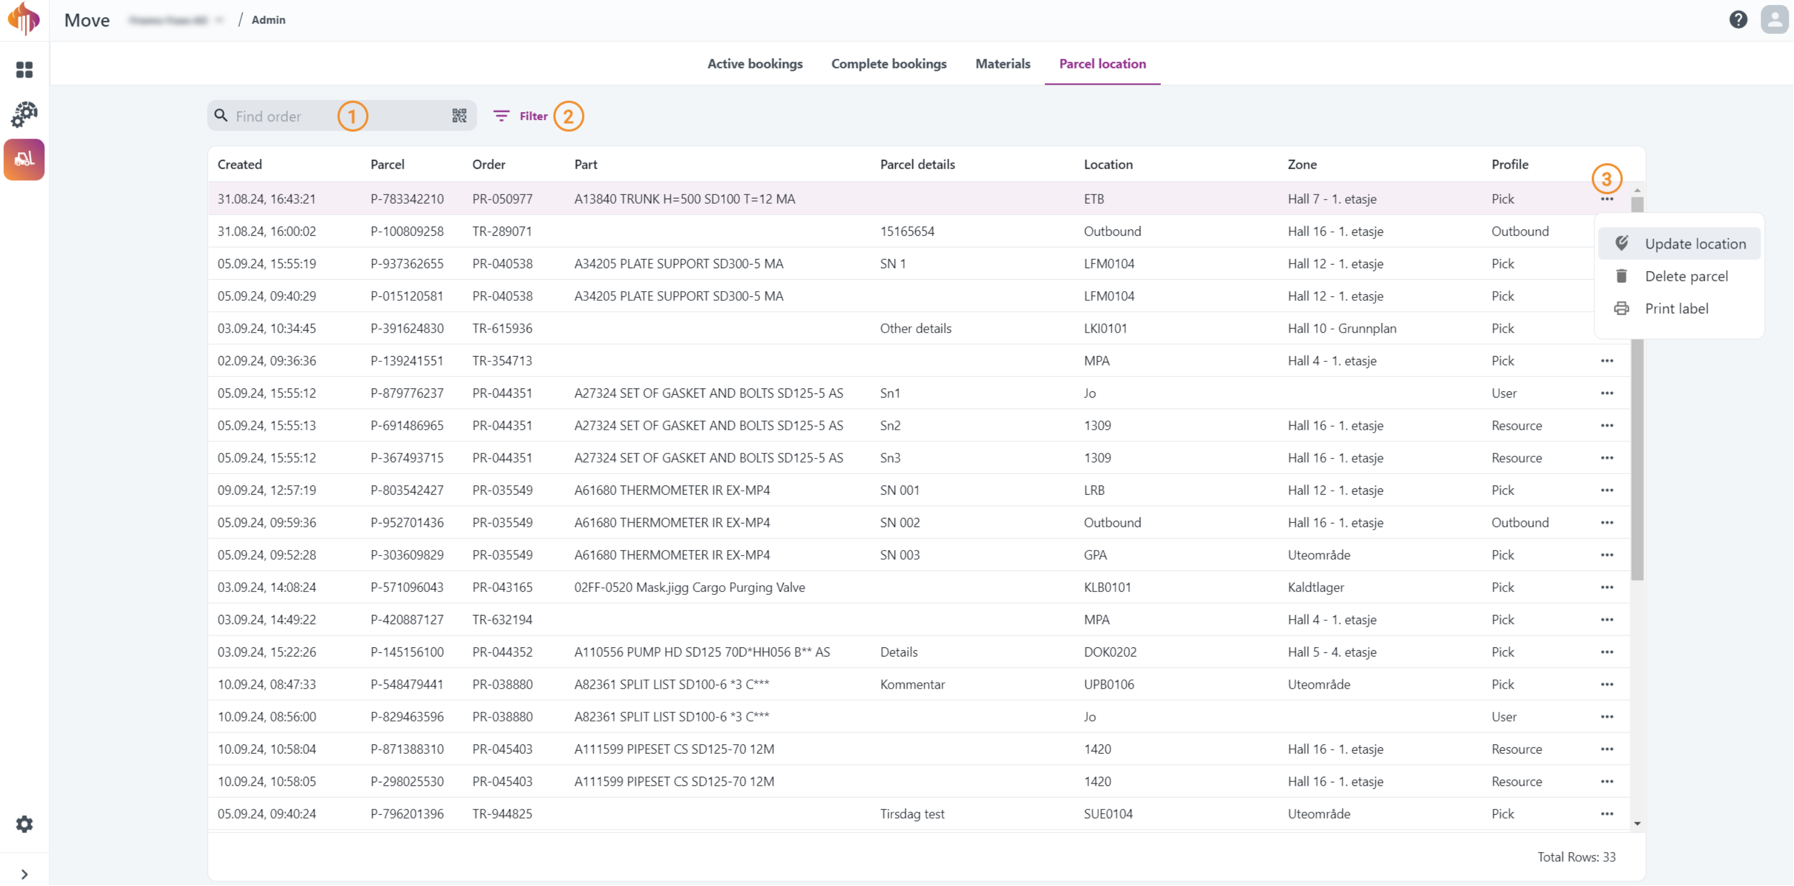Image resolution: width=1794 pixels, height=886 pixels.
Task: Open row menu for parcel P-879776237
Action: 1606,394
